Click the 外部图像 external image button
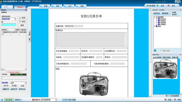This screenshot has height=102, width=182. [x=157, y=58]
